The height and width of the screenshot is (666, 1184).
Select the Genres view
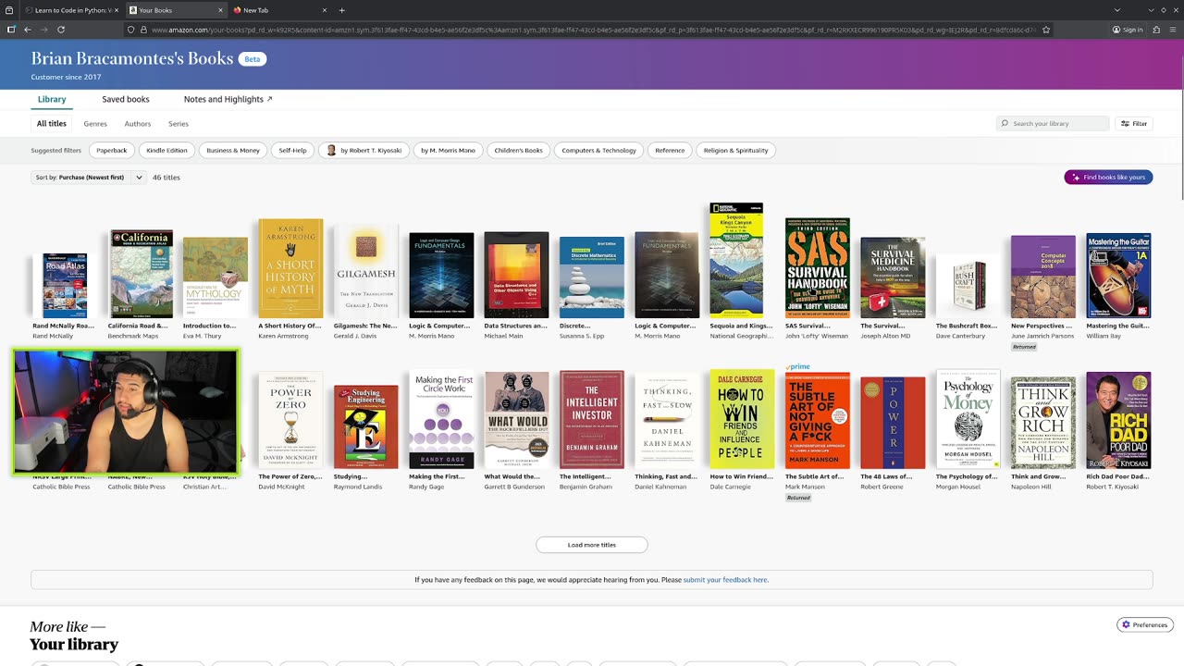pos(95,124)
